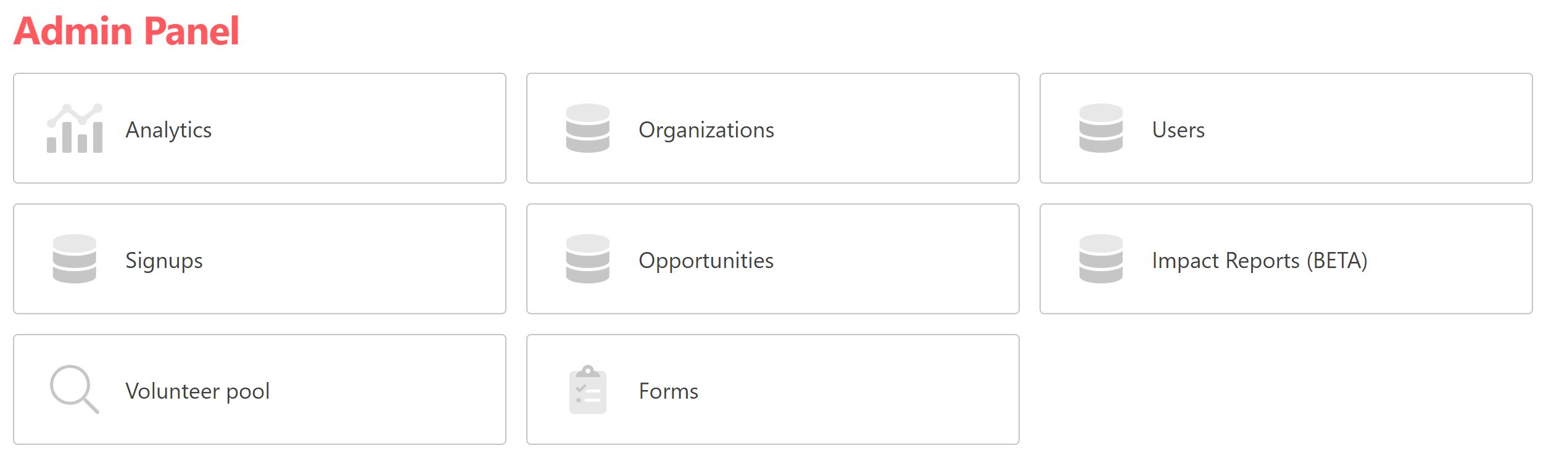Click the Volunteer pool magnifier icon
This screenshot has width=1559, height=472.
(x=74, y=389)
